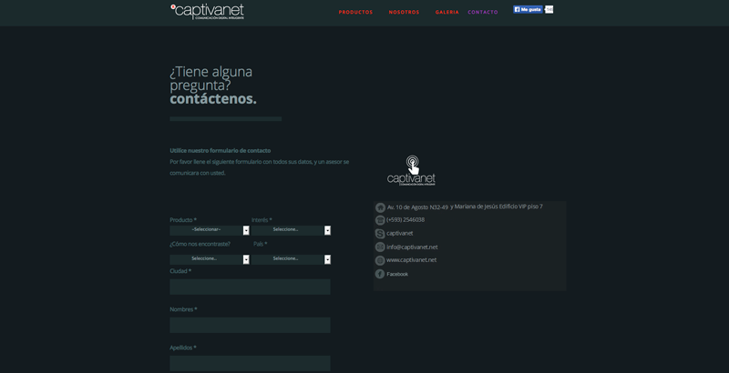
Task: Click the info@captivanet.net email link
Action: [412, 247]
